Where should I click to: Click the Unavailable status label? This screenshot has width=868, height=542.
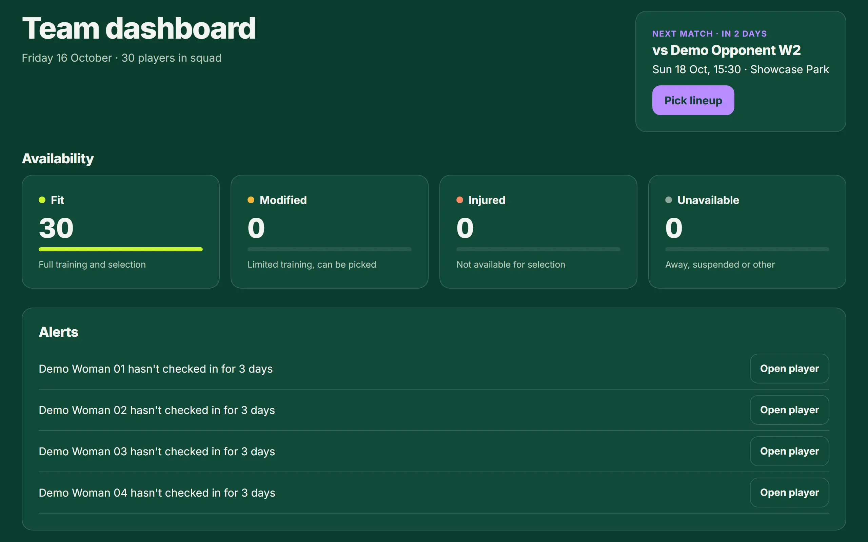click(x=708, y=200)
